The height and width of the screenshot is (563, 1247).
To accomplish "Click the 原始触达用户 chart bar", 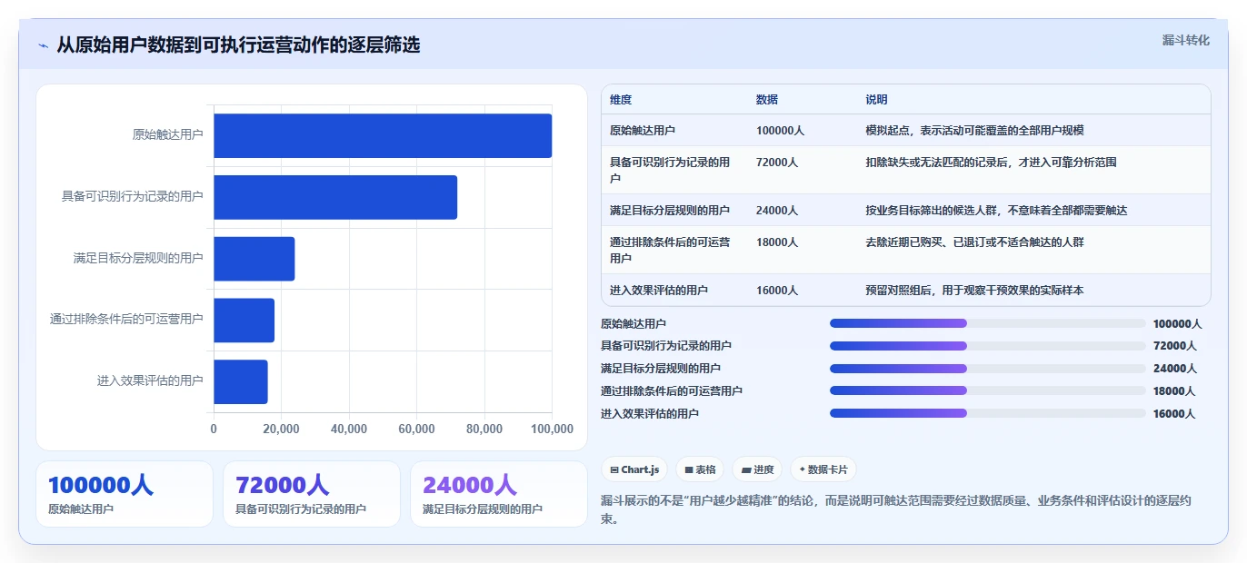I will click(383, 135).
